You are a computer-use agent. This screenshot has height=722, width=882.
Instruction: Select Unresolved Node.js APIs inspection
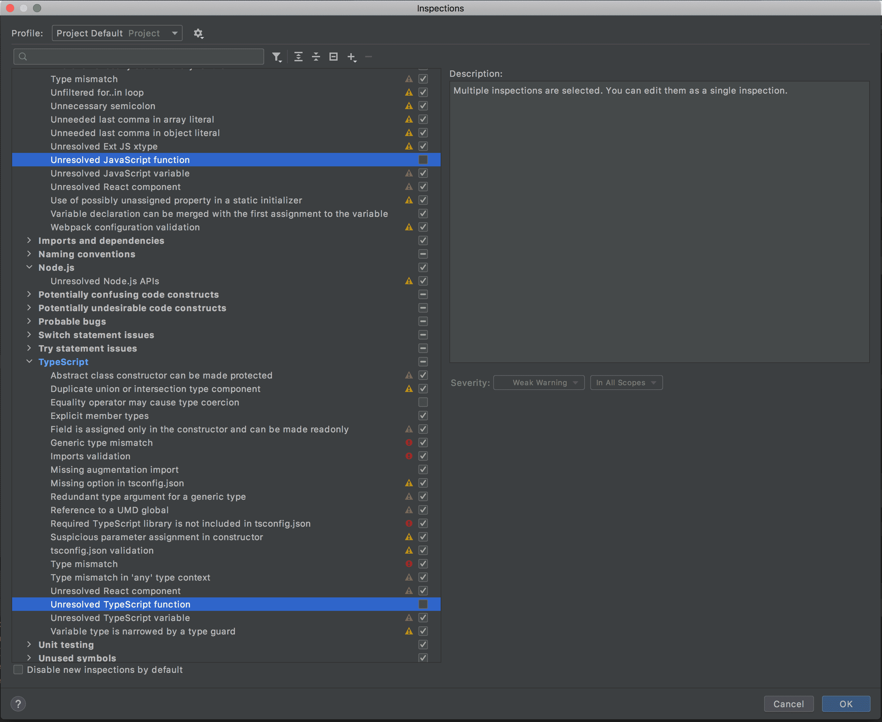pyautogui.click(x=105, y=281)
